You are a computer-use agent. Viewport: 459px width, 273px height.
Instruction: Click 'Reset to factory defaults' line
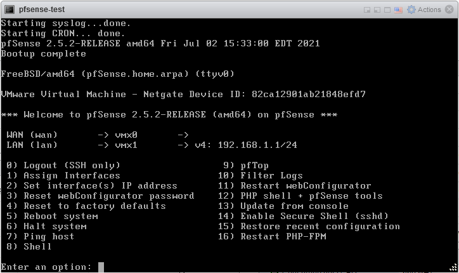[86, 206]
